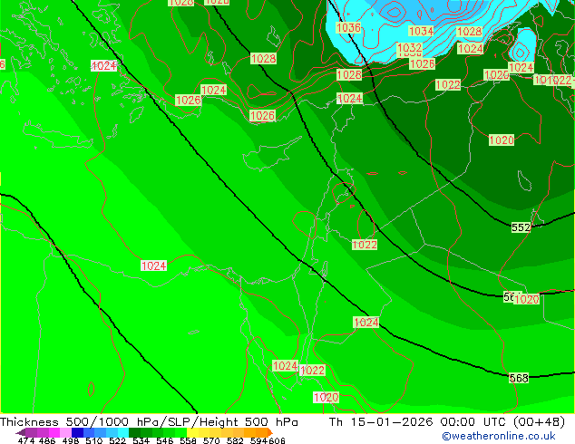This screenshot has height=444, width=575.
Task: Click the legend value 582
Action: [235, 440]
